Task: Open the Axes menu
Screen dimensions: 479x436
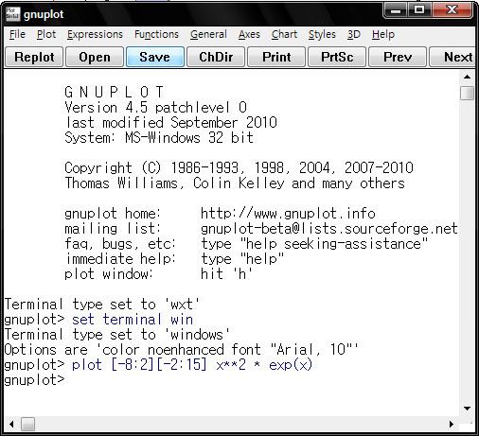Action: pos(249,34)
